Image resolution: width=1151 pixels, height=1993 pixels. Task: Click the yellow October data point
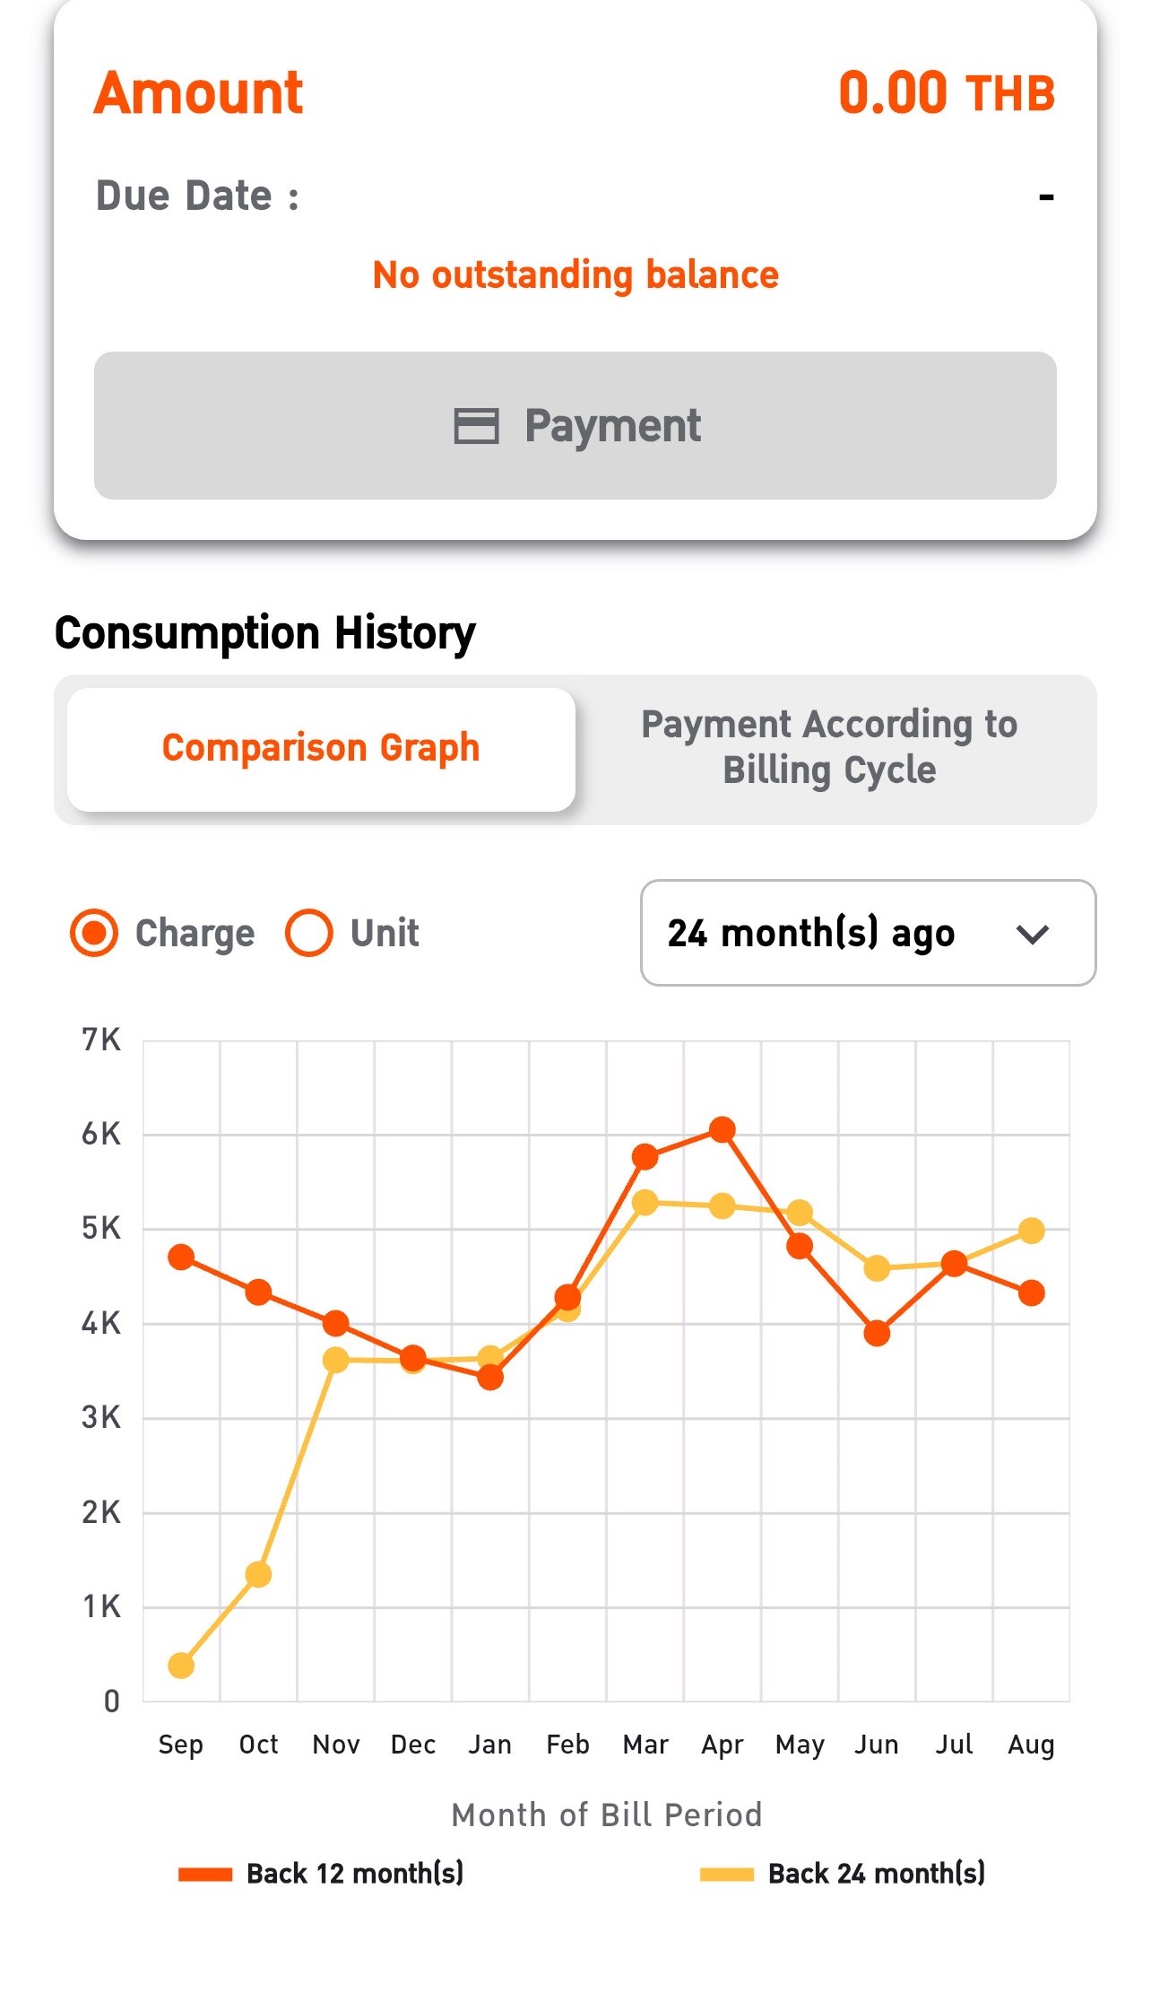click(x=258, y=1574)
